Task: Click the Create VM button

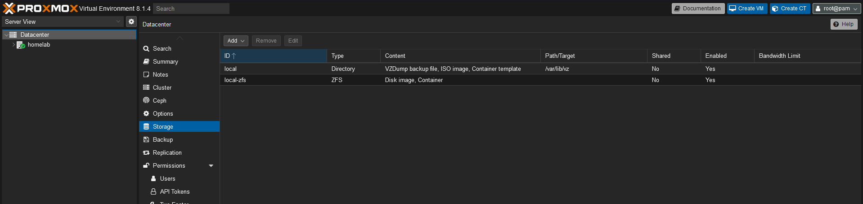Action: click(747, 9)
